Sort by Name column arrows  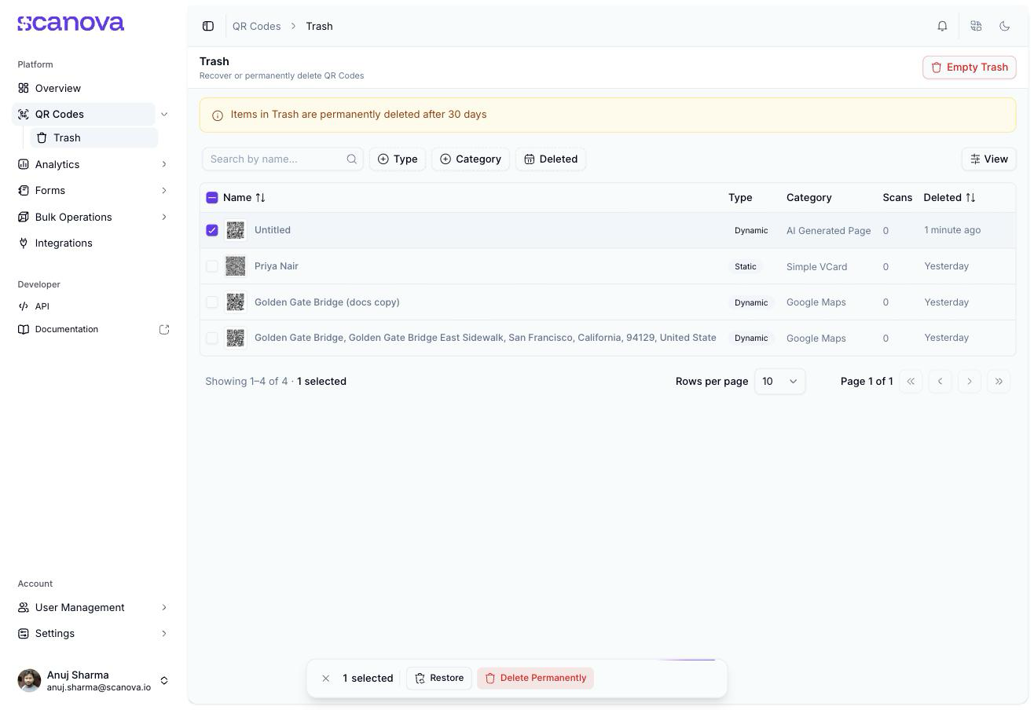(260, 197)
